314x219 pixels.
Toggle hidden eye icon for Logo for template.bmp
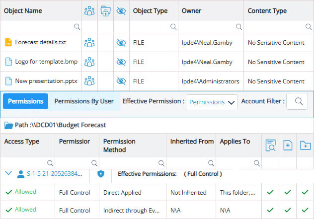[x=121, y=62]
